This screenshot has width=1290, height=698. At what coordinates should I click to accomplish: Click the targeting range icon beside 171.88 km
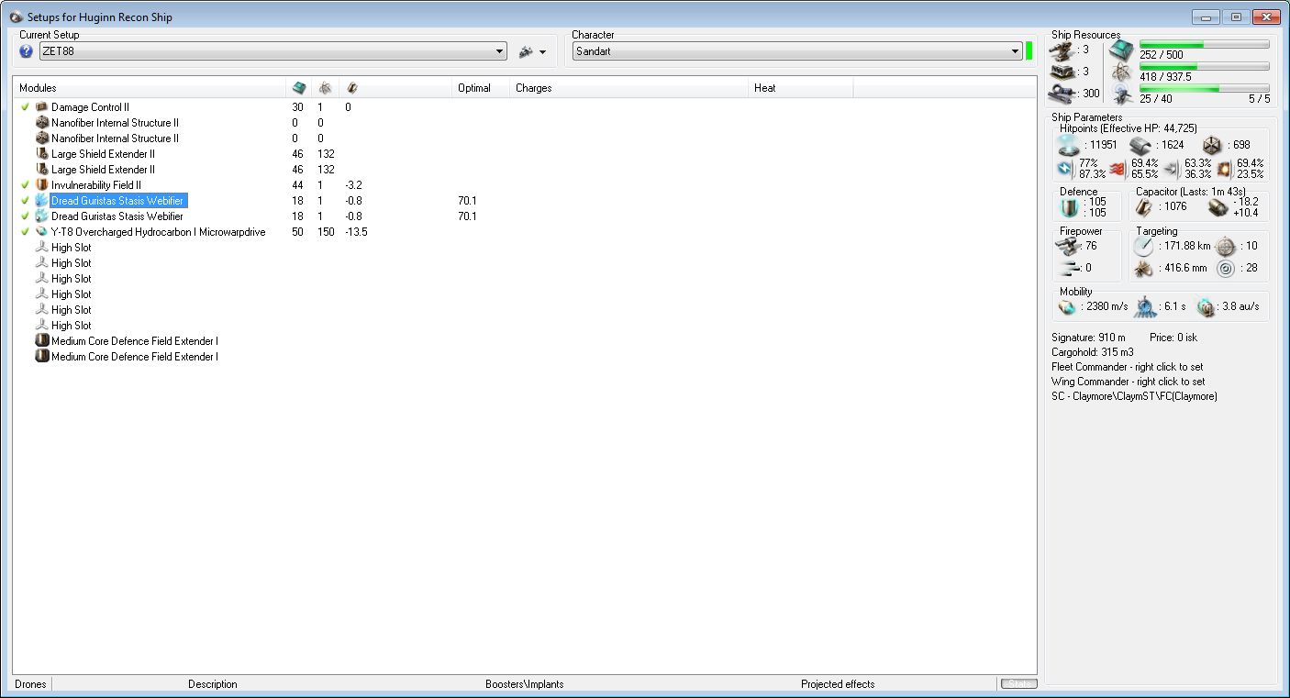[1144, 246]
